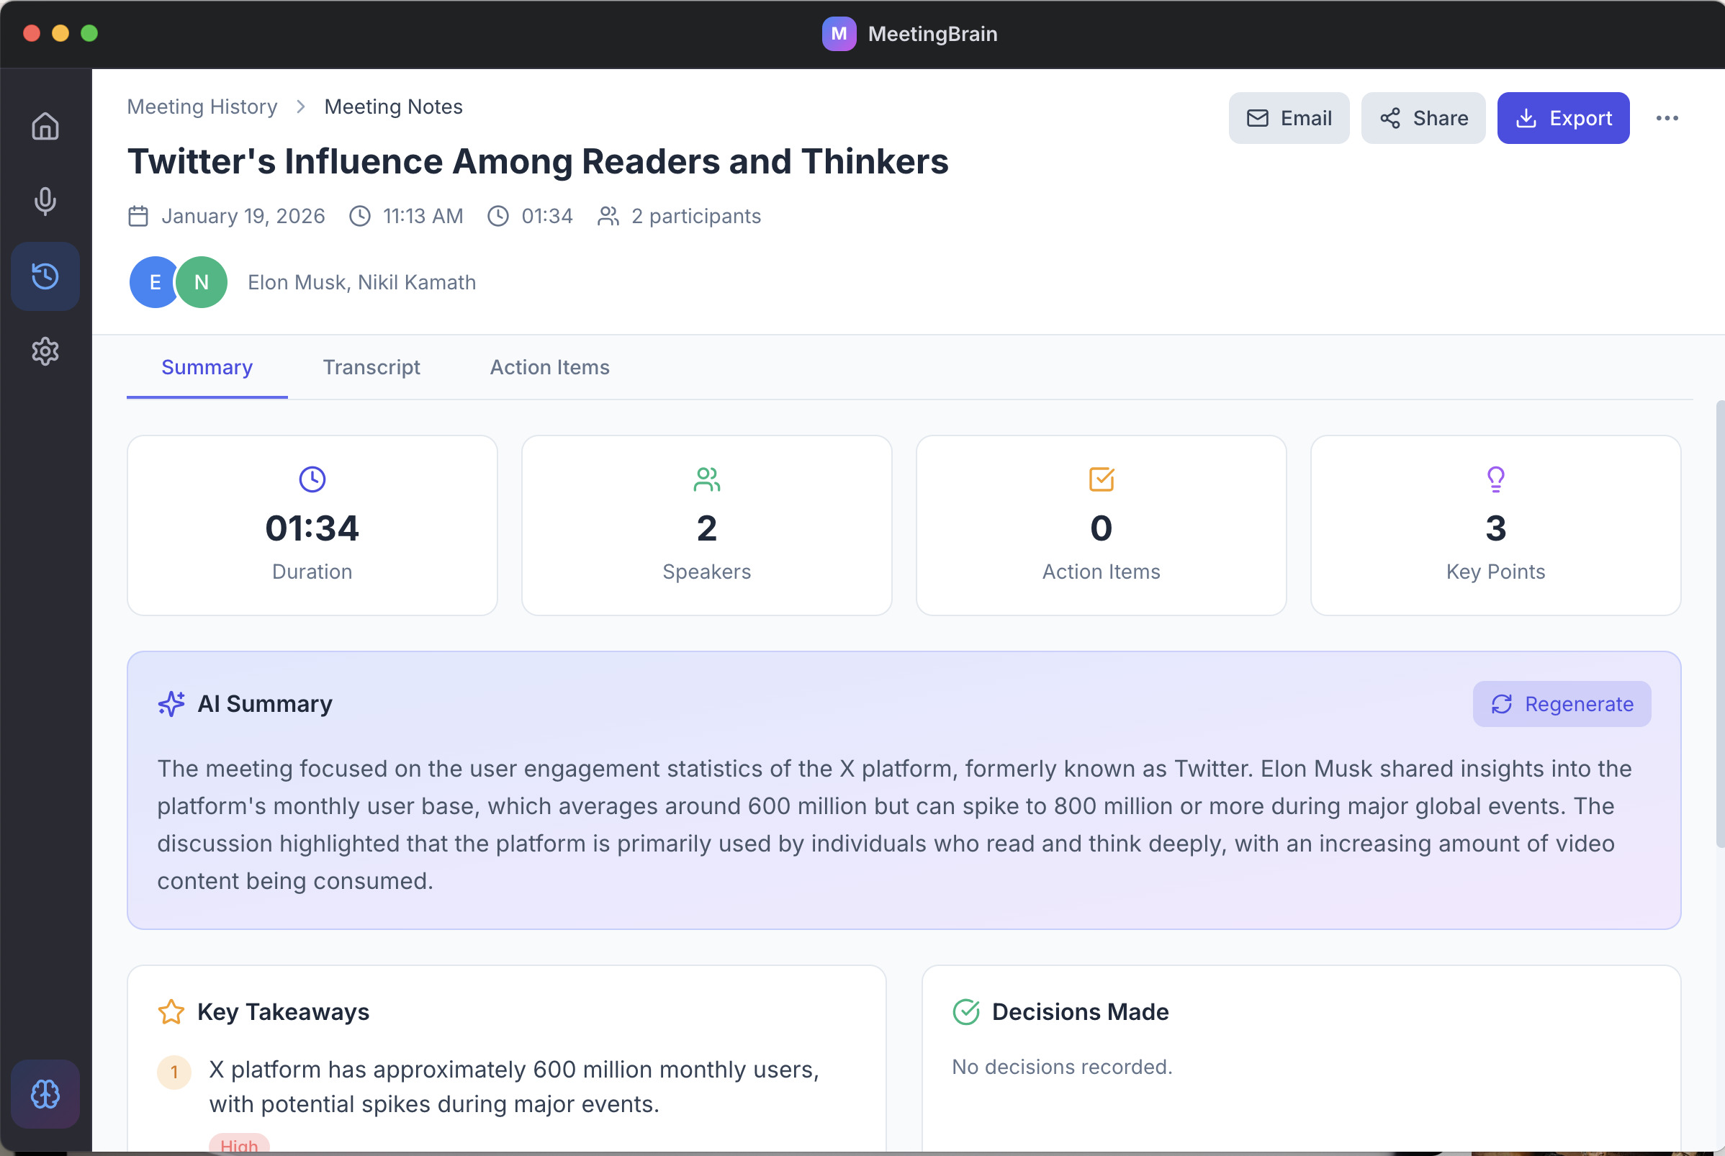Click Nikil Kamath's N avatar

click(202, 282)
